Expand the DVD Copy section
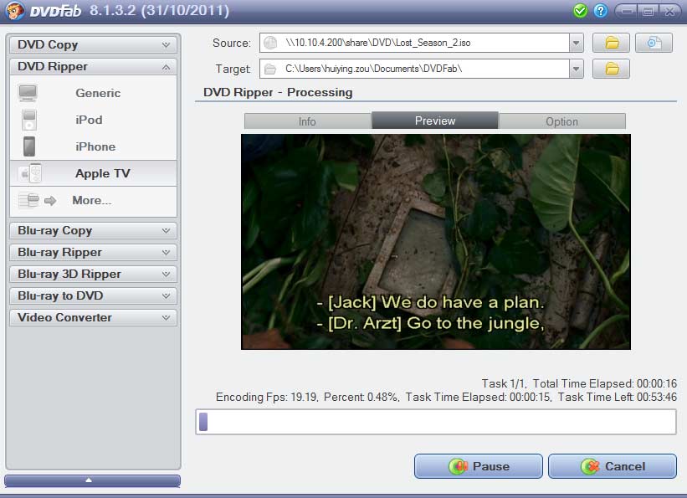The image size is (687, 498). pyautogui.click(x=94, y=44)
